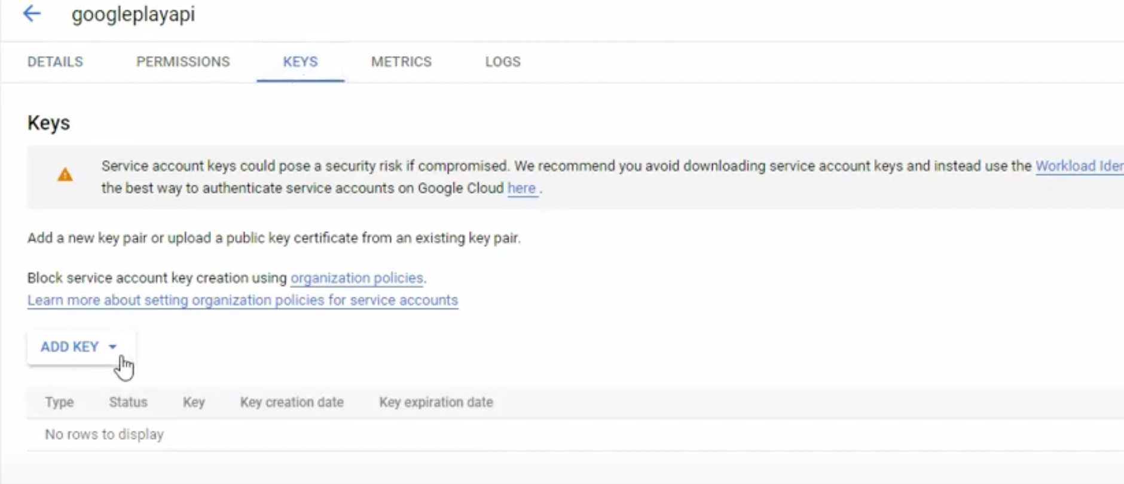This screenshot has height=484, width=1124.
Task: Open the METRICS tab
Action: click(x=401, y=62)
